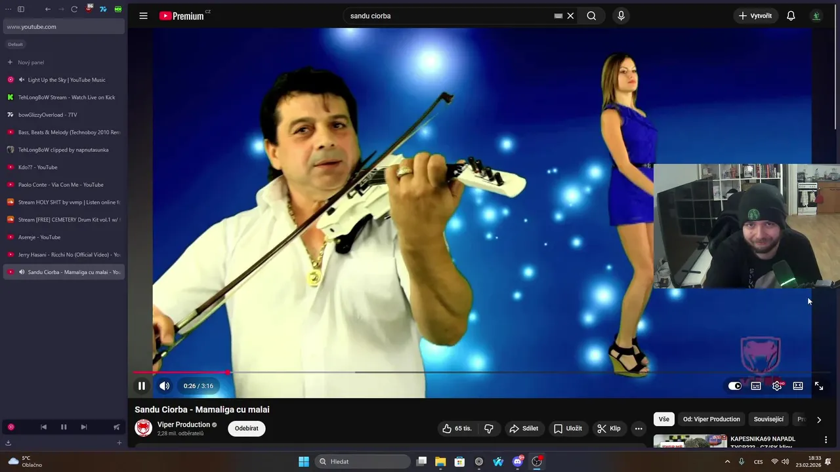The height and width of the screenshot is (472, 840).
Task: Create a Klip from the video
Action: click(609, 429)
